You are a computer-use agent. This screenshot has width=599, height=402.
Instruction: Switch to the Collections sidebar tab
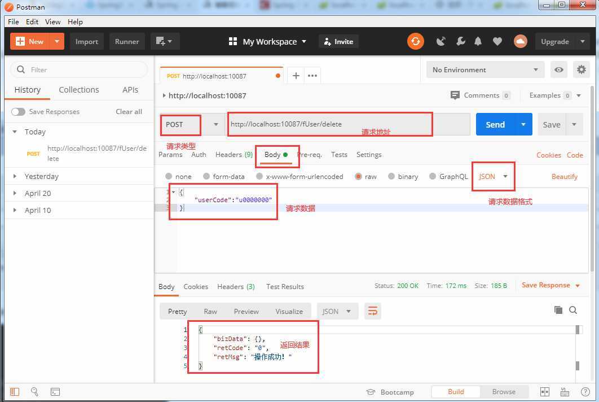pos(79,90)
